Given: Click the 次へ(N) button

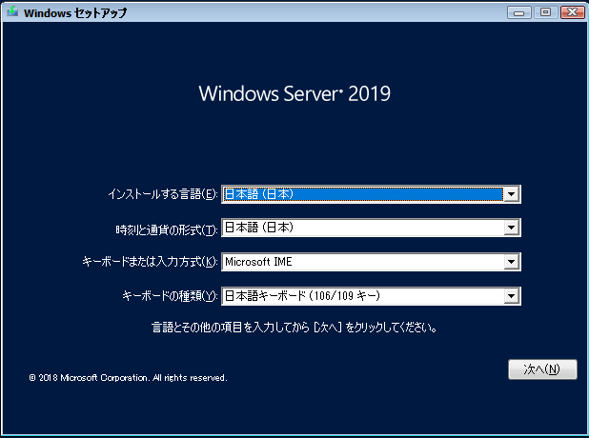Looking at the screenshot, I should 542,369.
